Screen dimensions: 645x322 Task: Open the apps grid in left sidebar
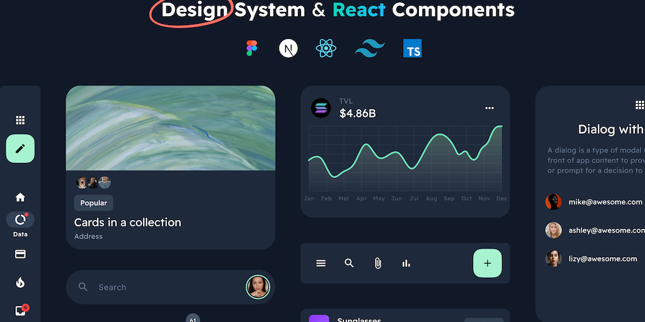click(20, 120)
